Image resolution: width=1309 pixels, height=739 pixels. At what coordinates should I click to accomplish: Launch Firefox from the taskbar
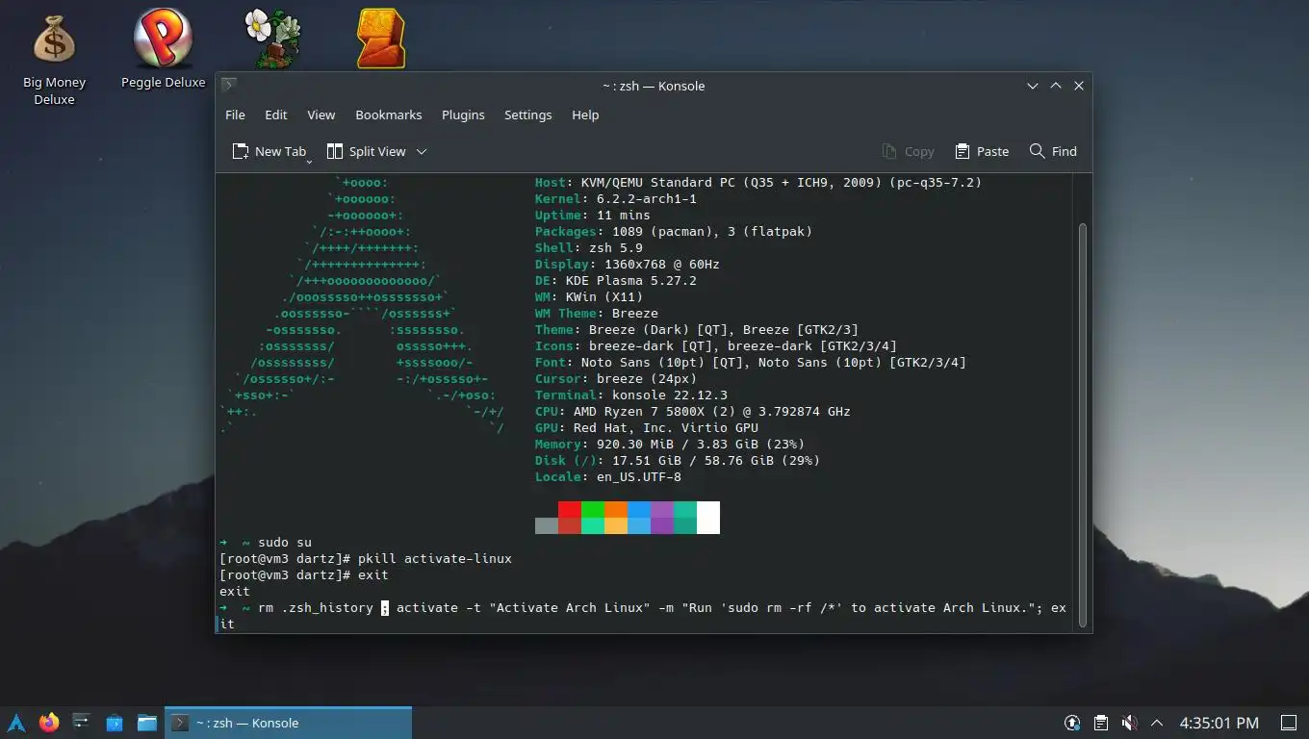pos(49,723)
